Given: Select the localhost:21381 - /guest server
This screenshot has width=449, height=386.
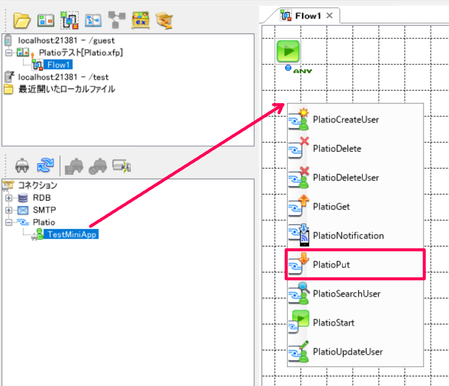Looking at the screenshot, I should pyautogui.click(x=66, y=40).
